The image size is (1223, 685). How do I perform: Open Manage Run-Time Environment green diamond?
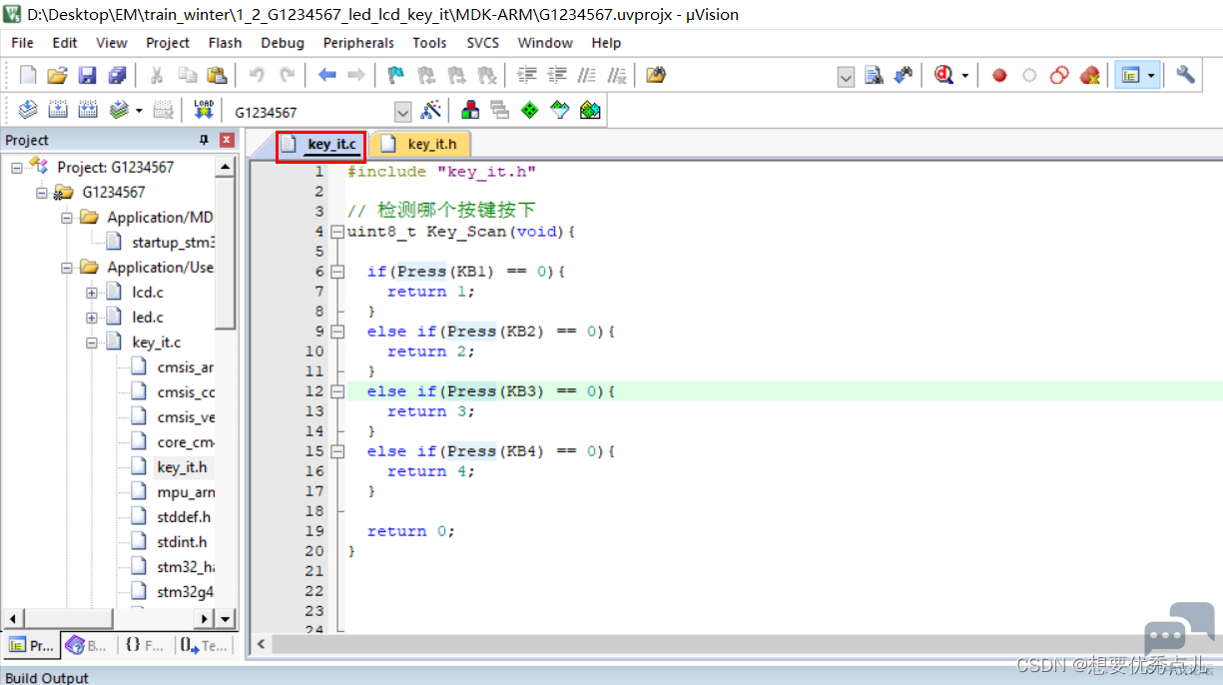pos(529,110)
